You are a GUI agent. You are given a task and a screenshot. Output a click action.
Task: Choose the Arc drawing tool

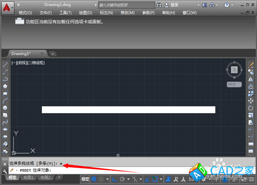click(x=5, y=101)
